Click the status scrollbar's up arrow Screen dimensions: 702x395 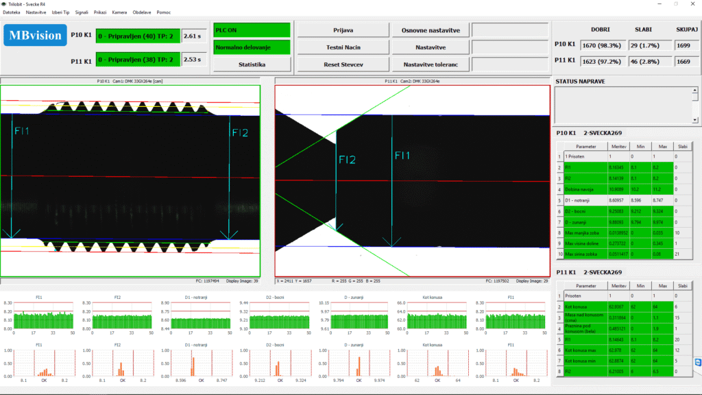pos(695,90)
